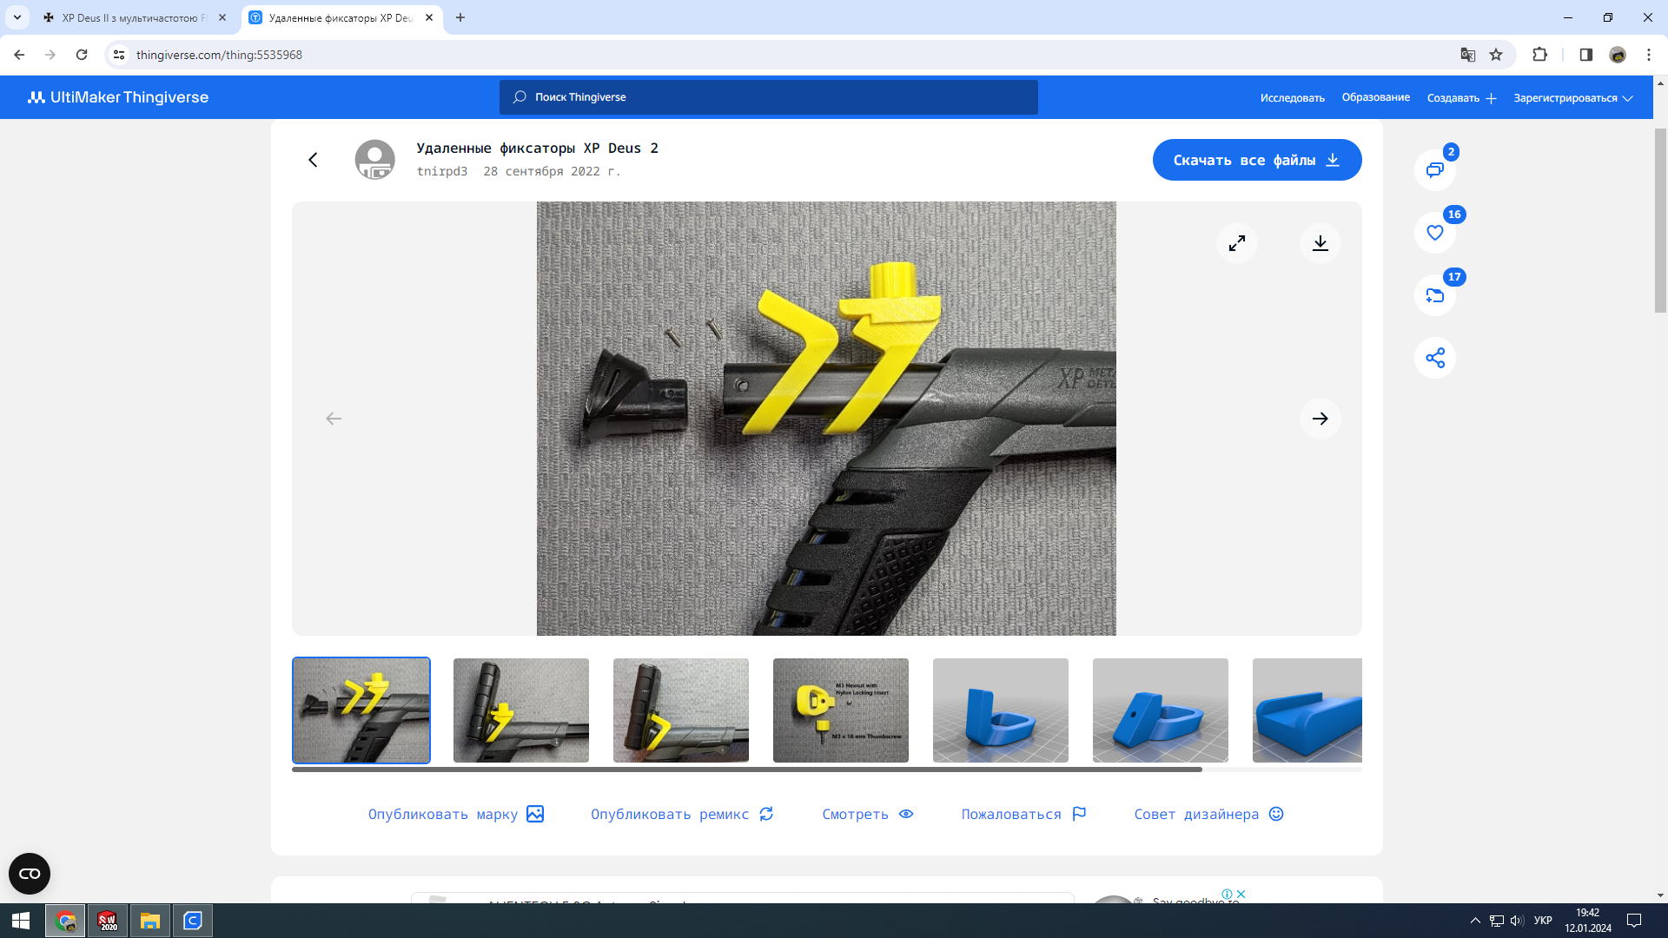Open the share icon in right sidebar
1668x938 pixels.
click(x=1435, y=358)
